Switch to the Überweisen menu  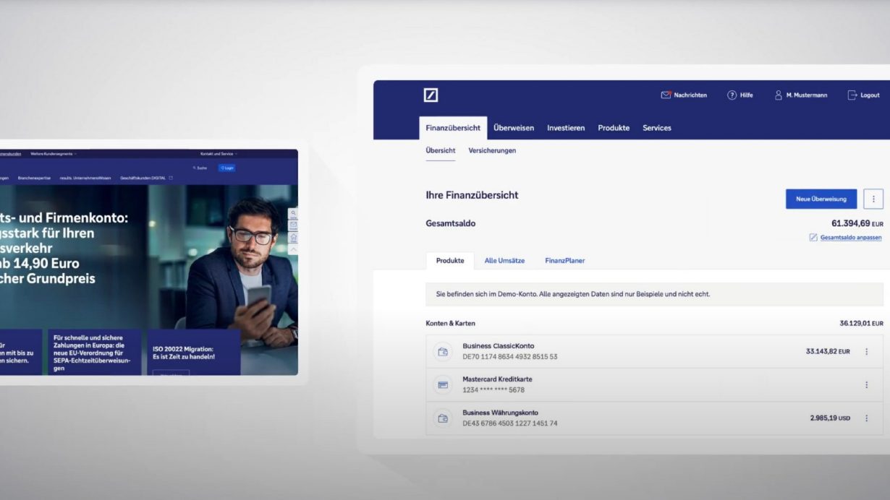514,128
